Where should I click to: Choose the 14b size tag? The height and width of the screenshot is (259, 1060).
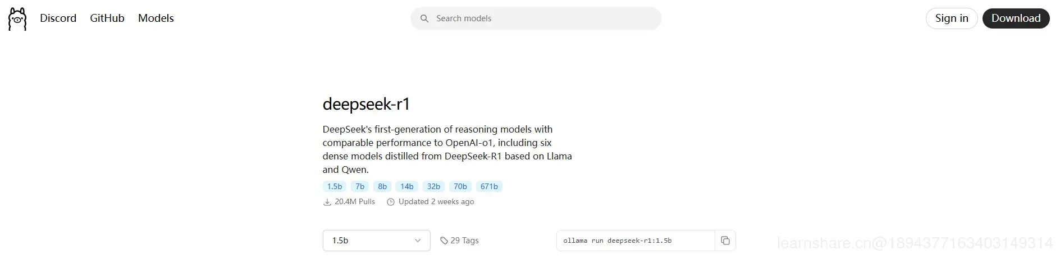[x=407, y=186]
